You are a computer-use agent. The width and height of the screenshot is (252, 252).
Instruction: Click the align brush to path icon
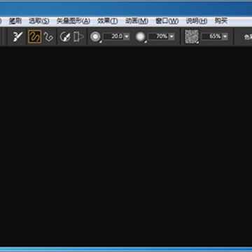pyautogui.click(x=65, y=36)
